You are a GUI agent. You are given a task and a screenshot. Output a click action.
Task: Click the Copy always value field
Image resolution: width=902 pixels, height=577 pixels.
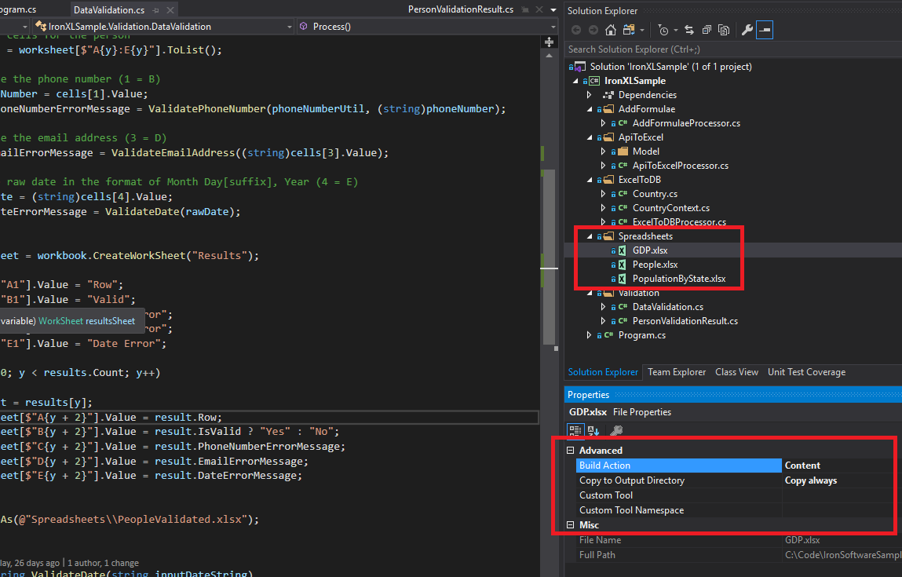click(x=842, y=480)
